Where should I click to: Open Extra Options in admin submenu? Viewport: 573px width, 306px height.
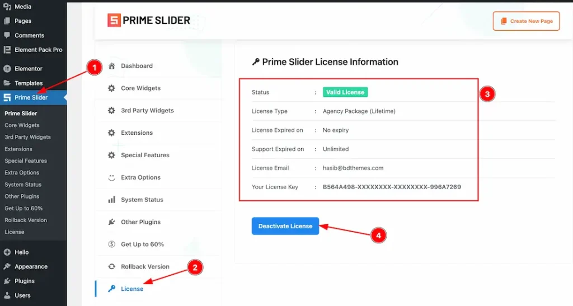point(22,173)
